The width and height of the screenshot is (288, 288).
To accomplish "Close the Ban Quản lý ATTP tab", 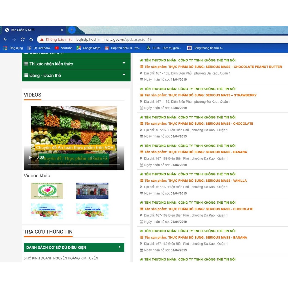I will (x=62, y=30).
